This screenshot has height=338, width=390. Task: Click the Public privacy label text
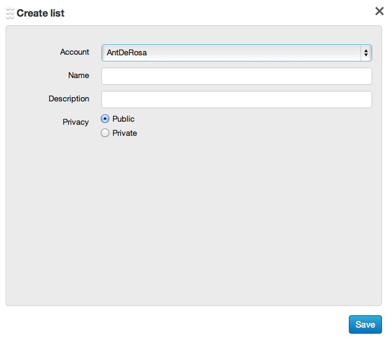(123, 119)
